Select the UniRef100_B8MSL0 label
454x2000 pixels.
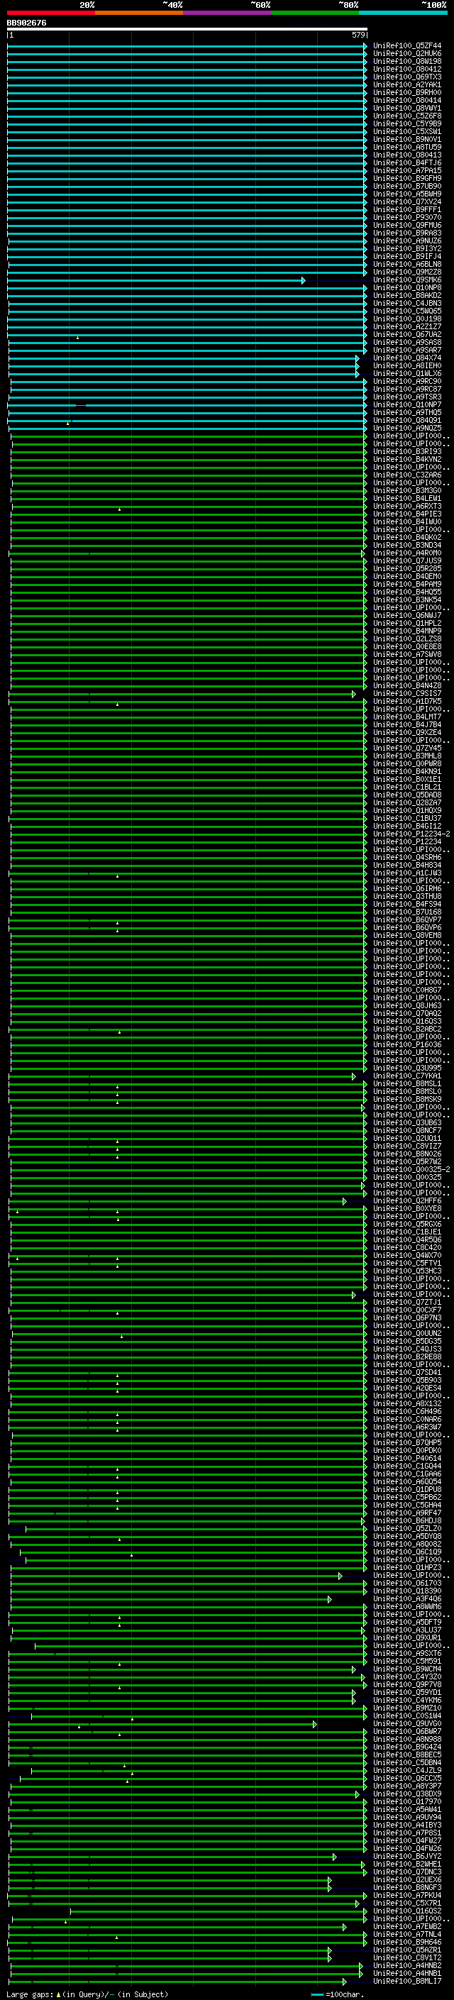[407, 1091]
